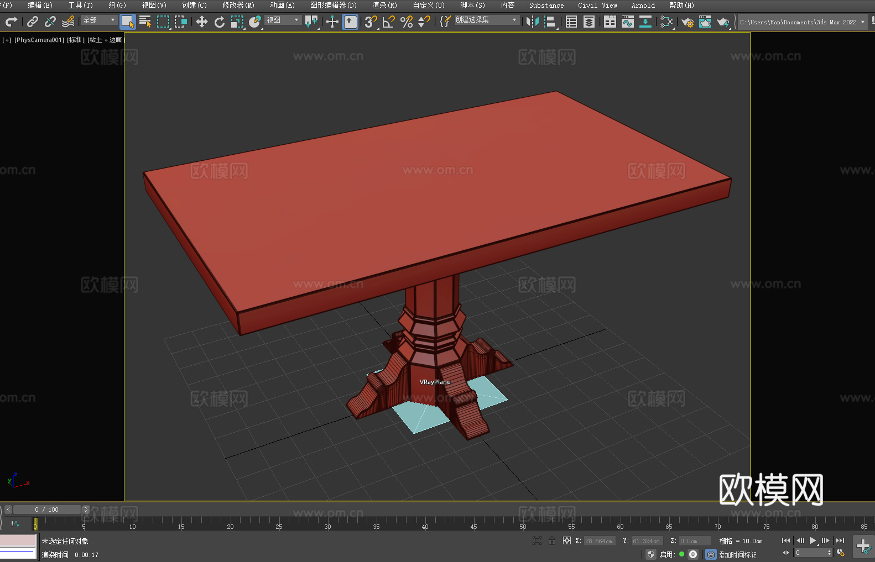Open the 渲染(R) menu
Screen dimensions: 875x562
384,6
